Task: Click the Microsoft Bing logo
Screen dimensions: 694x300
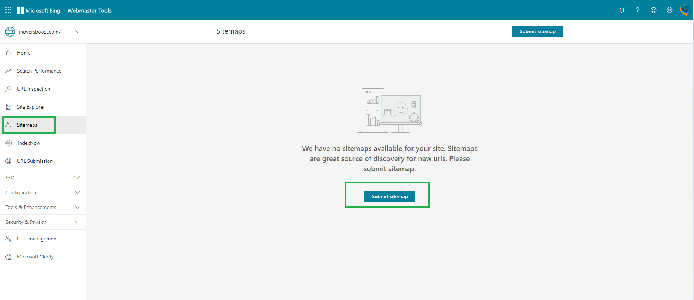Action: (x=39, y=10)
